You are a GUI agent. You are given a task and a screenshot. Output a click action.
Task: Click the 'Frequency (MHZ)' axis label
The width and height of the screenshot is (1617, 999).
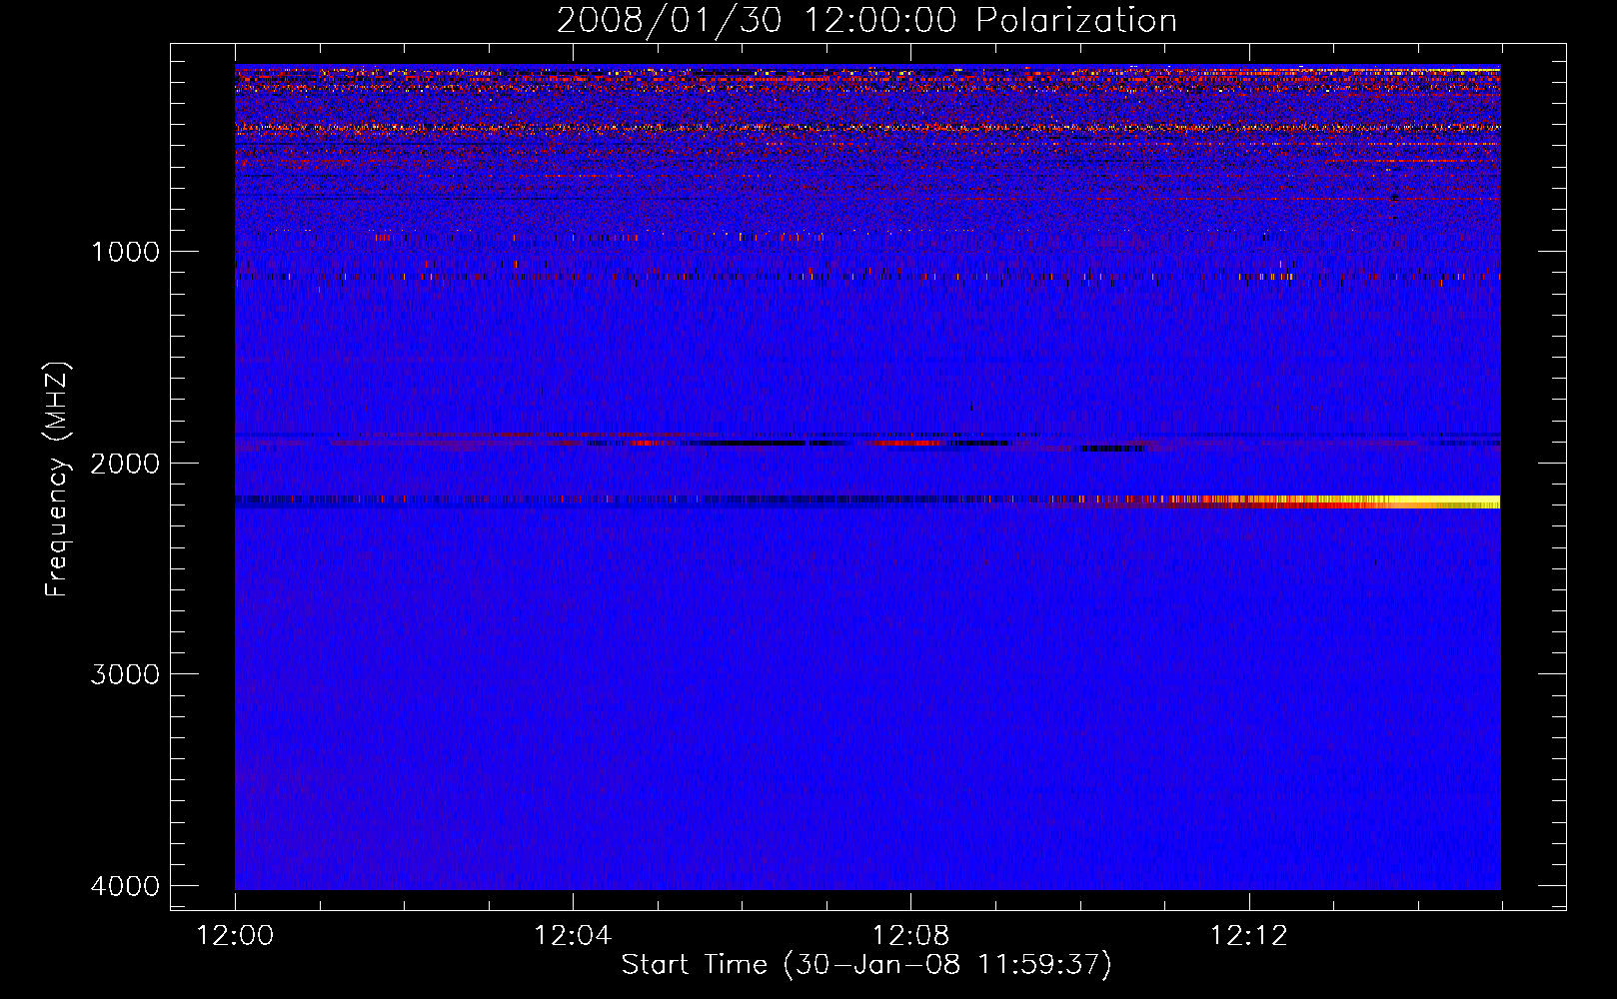coord(57,480)
